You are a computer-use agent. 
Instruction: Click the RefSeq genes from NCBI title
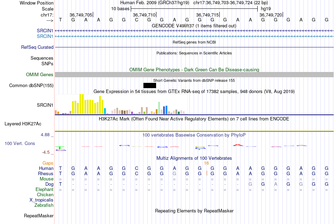point(194,42)
